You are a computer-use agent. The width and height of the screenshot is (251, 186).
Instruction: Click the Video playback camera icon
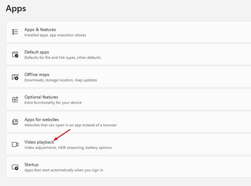[15, 144]
